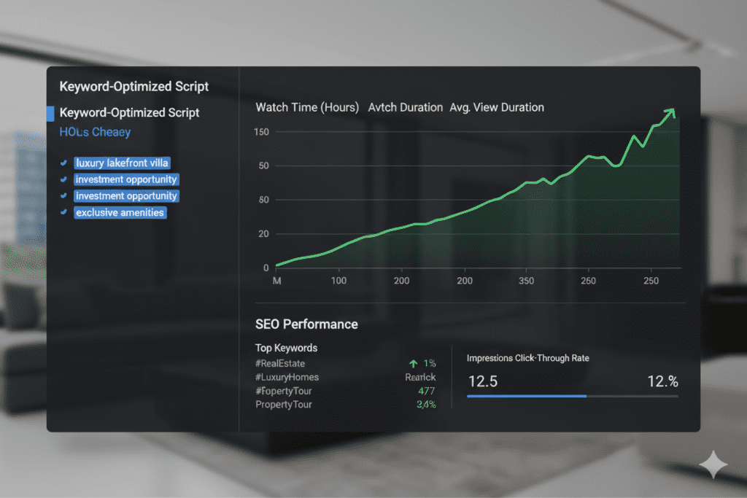Uncheck the exclusive amenities checkbox
This screenshot has height=498, width=747.
pos(64,212)
